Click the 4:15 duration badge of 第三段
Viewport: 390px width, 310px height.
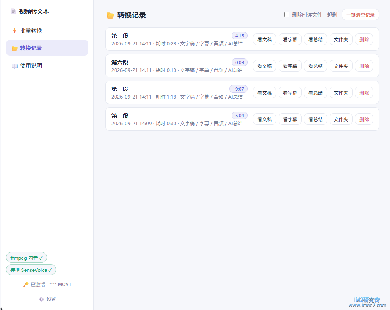pyautogui.click(x=240, y=36)
